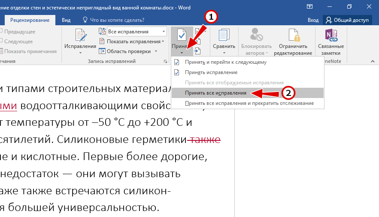
Task: Click 'Вход' to sign in
Action: tap(313, 20)
